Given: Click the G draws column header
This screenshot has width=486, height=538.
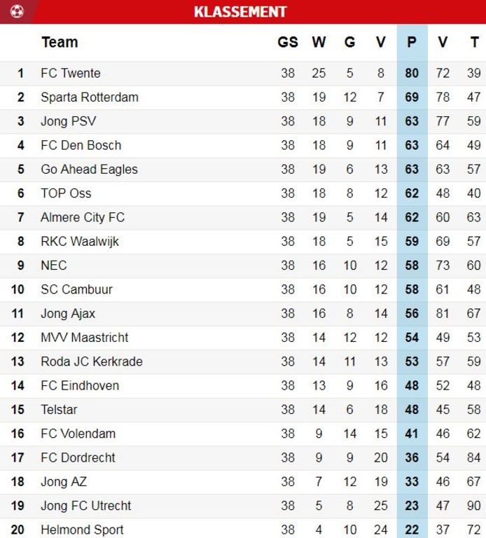Looking at the screenshot, I should 349,42.
